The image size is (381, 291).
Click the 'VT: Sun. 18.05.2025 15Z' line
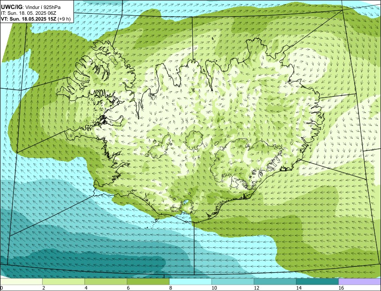click(29, 19)
